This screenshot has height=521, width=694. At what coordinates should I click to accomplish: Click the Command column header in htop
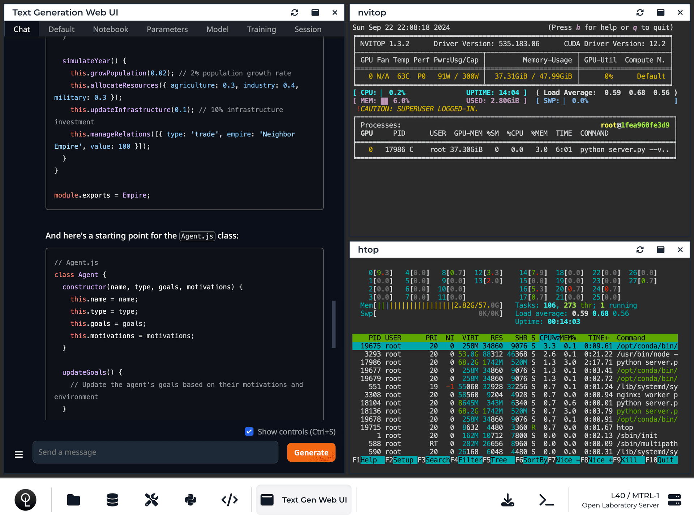pos(631,338)
